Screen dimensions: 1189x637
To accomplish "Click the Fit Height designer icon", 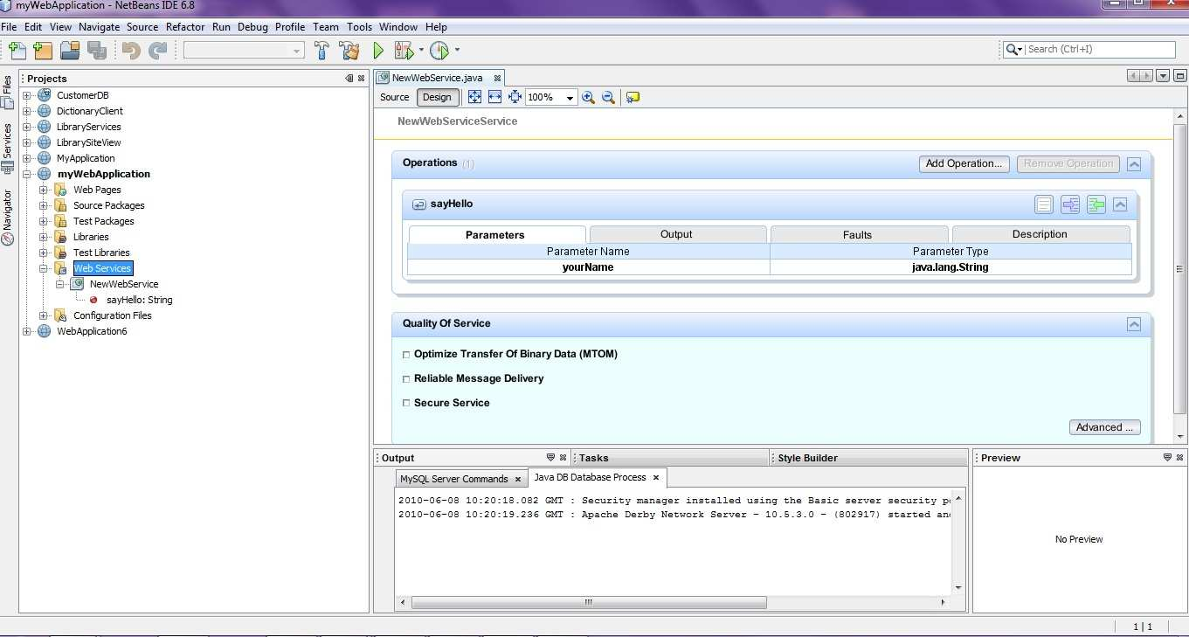I will point(515,97).
